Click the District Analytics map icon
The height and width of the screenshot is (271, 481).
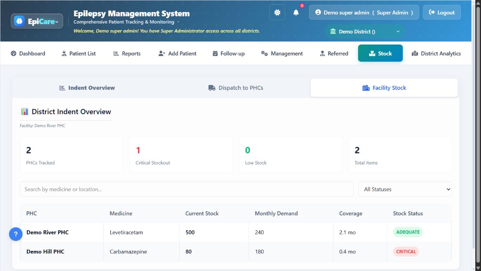415,53
